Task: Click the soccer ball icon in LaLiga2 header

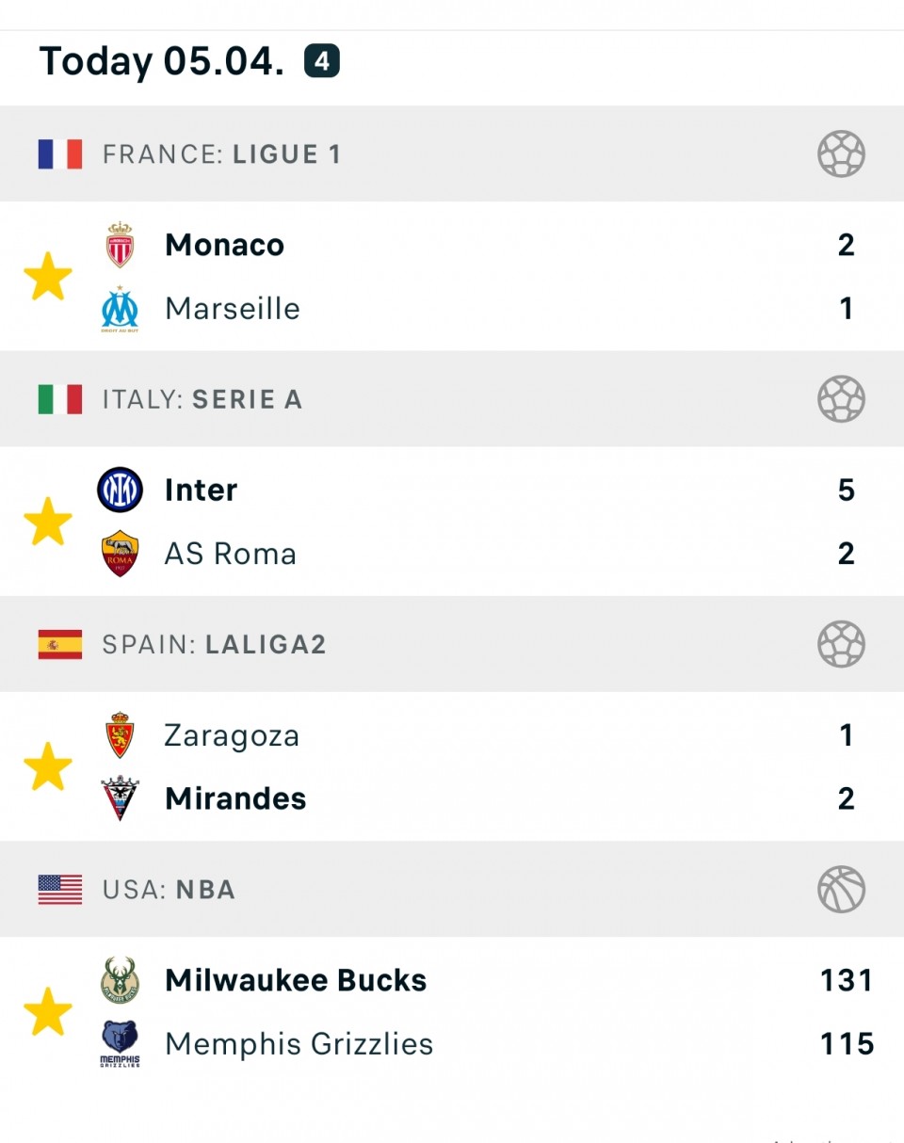Action: pos(841,644)
